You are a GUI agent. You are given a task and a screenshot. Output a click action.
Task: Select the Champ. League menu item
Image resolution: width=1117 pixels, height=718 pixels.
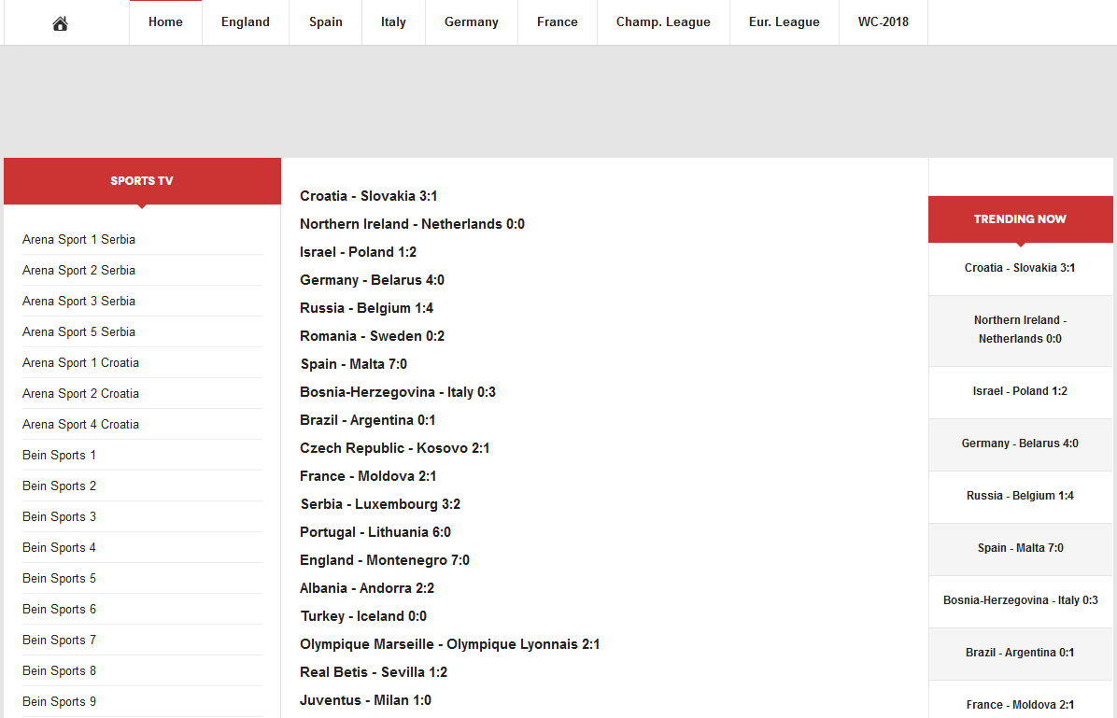[x=663, y=22]
